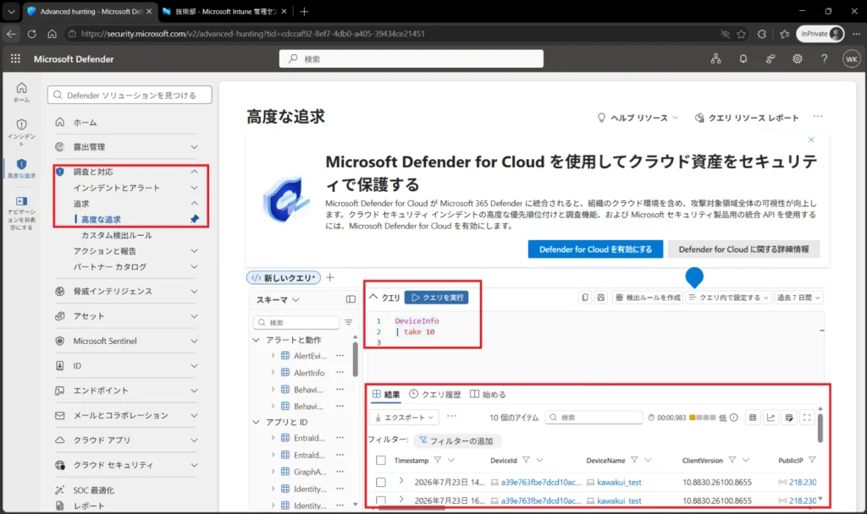Viewport: 867px width, 514px height.
Task: Unpin 高度な追求 using the pin icon
Action: tap(194, 219)
